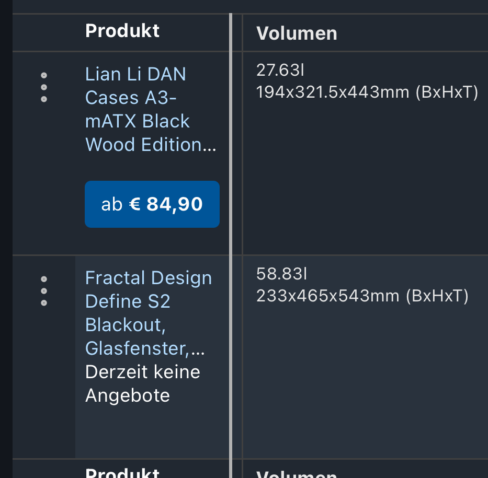Open three-dot menu for Fractal Design row
This screenshot has width=488, height=478.
[x=44, y=291]
